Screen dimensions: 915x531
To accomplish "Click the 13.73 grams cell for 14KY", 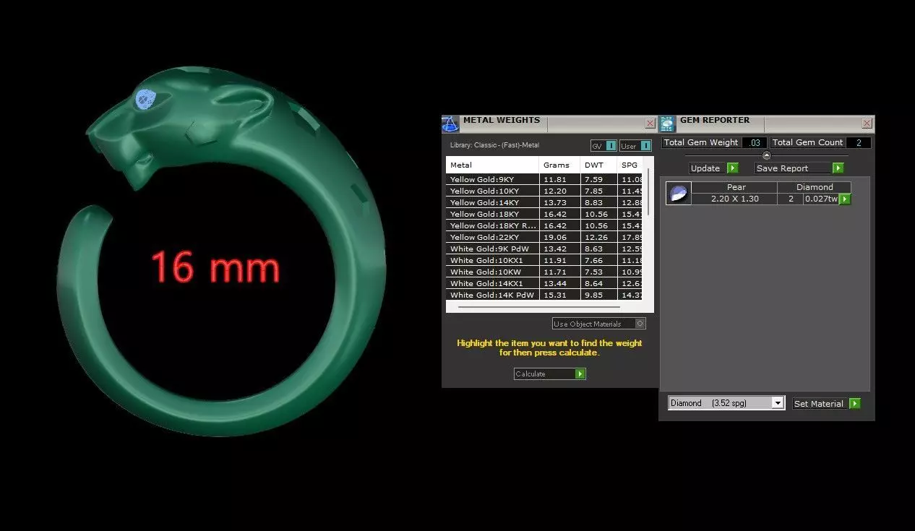I will pos(560,202).
